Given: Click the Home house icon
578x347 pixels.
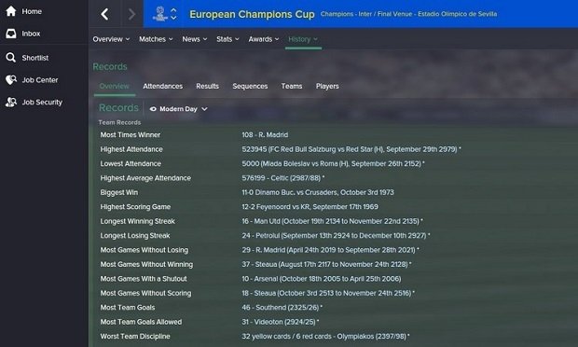Looking at the screenshot, I should [11, 11].
